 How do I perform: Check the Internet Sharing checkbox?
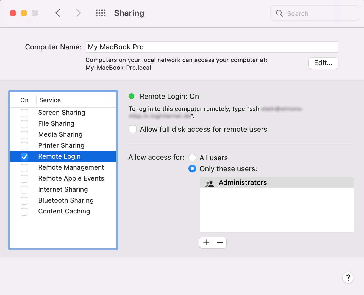(24, 190)
